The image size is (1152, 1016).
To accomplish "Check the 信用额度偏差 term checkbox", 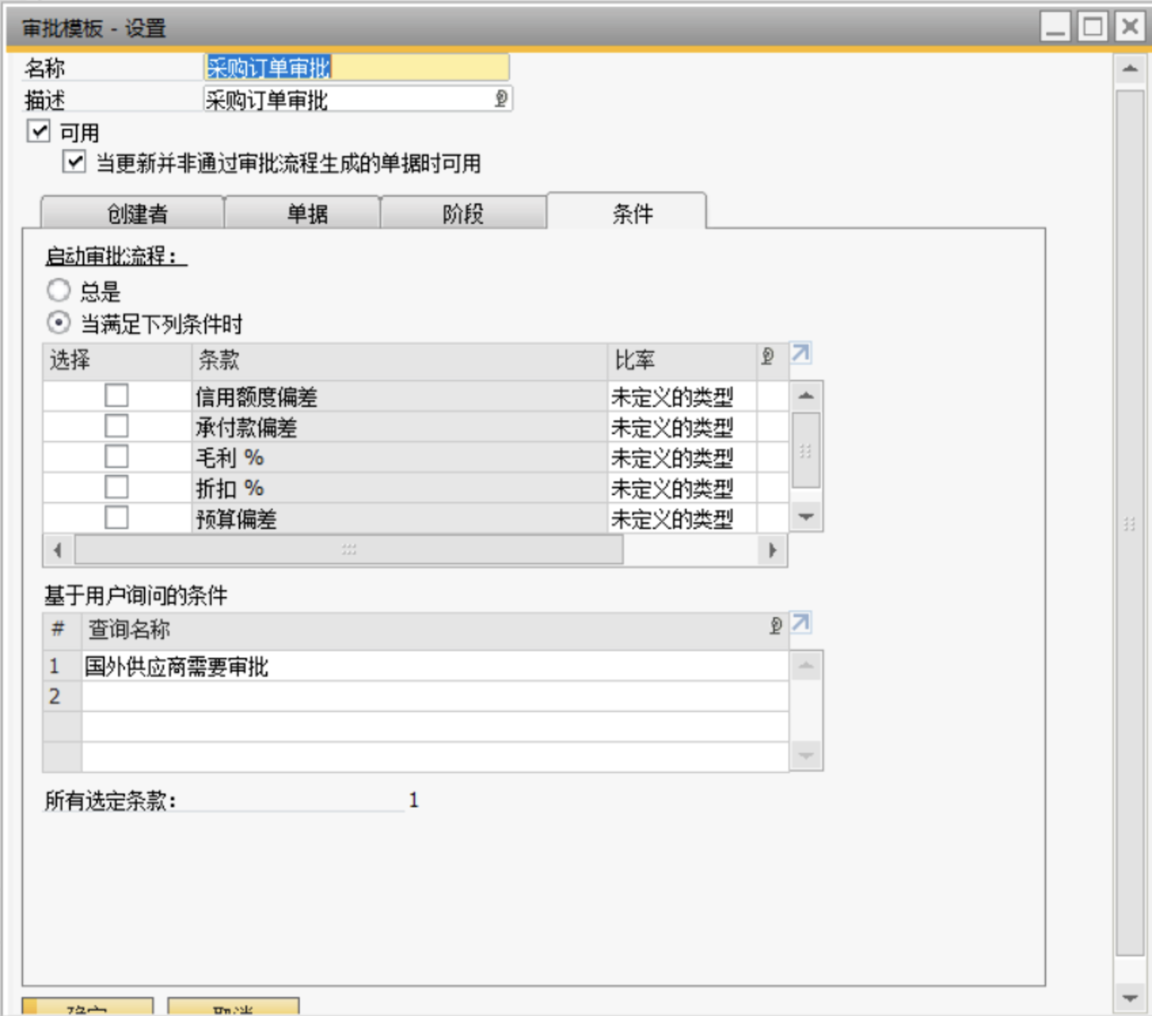I will pos(117,395).
